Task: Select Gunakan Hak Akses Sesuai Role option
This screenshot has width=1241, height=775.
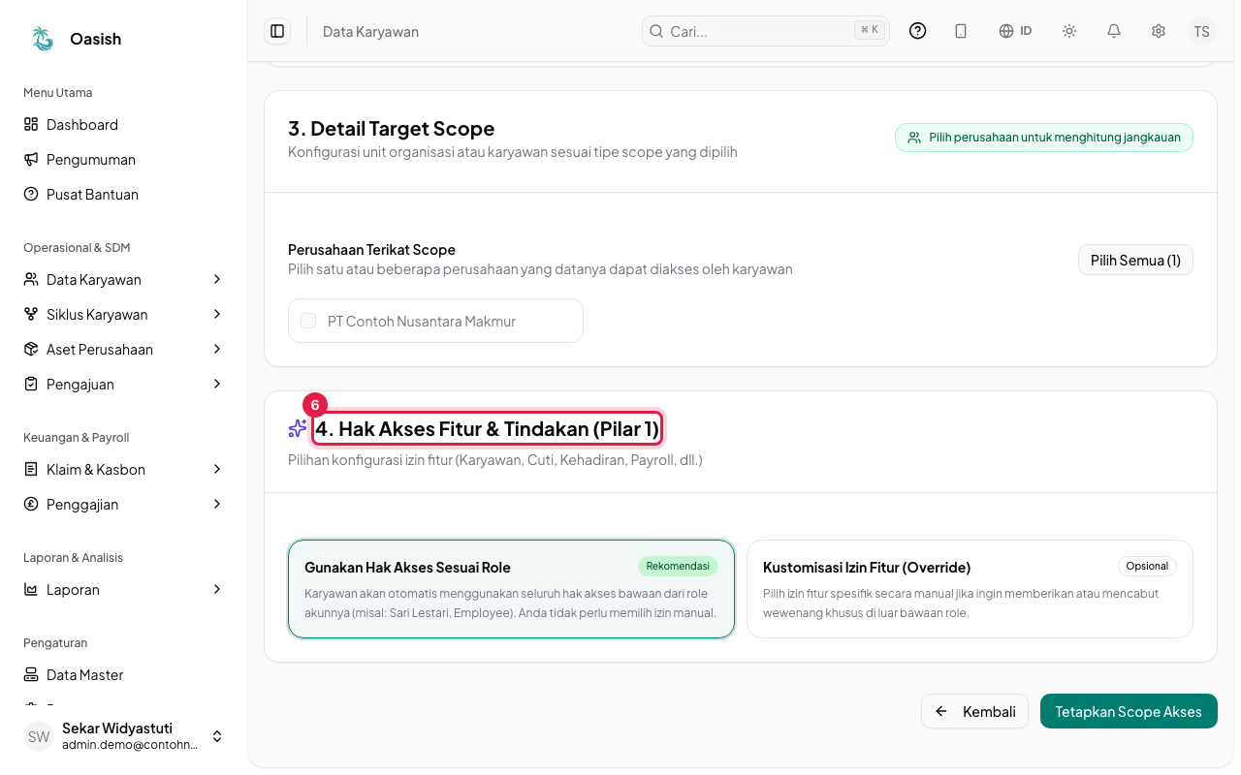Action: pos(511,589)
